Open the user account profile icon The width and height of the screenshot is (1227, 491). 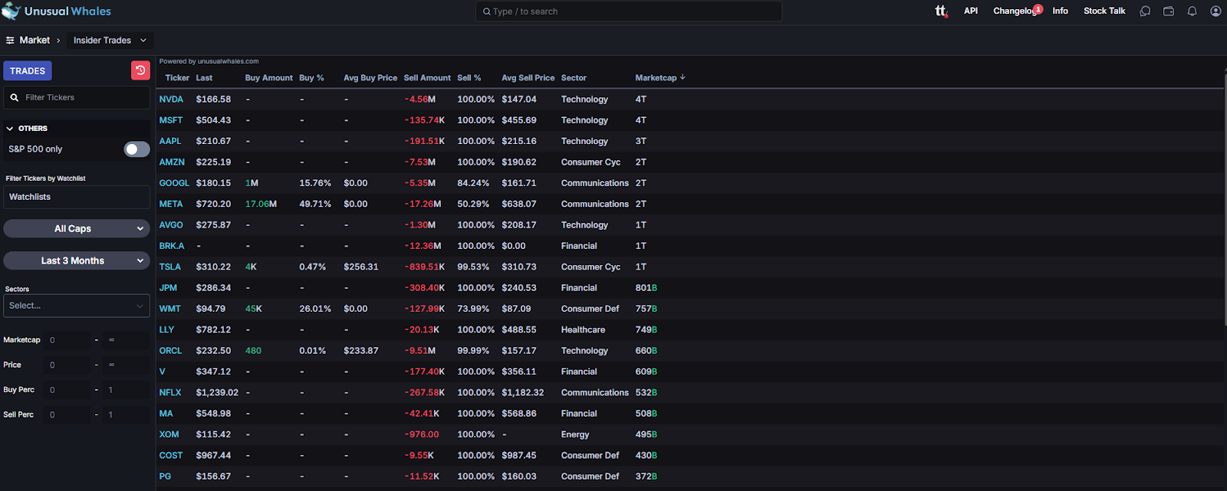tap(1215, 11)
